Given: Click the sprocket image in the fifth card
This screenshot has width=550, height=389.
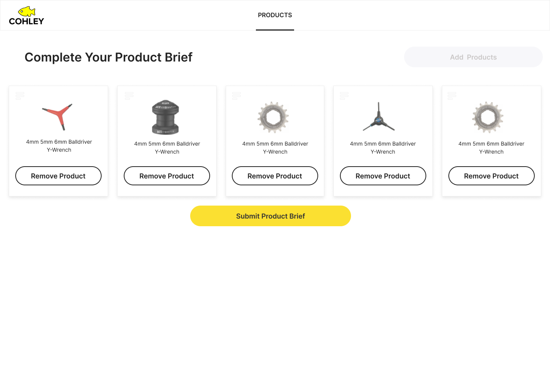Looking at the screenshot, I should click(x=488, y=117).
